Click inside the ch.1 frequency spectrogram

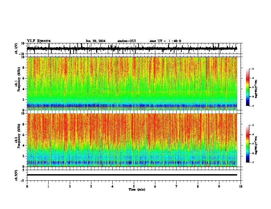coord(132,83)
